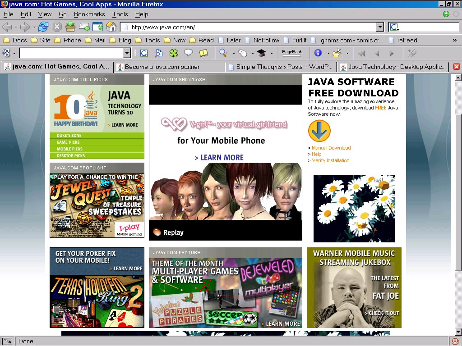Screen dimensions: 462x346
Task: Click the green update indicator icon in menu bar
Action: tap(446, 14)
